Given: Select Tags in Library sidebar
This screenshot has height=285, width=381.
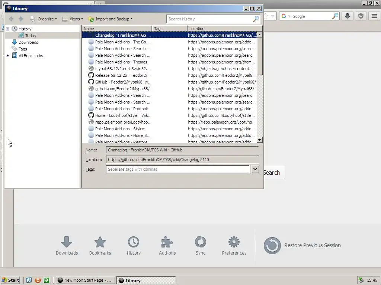Looking at the screenshot, I should 23,49.
